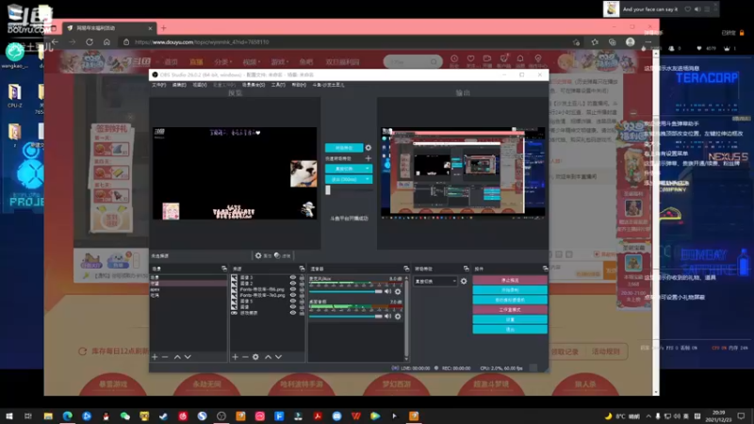Pop out the 来源 dock panel
754x424 pixels.
302,269
